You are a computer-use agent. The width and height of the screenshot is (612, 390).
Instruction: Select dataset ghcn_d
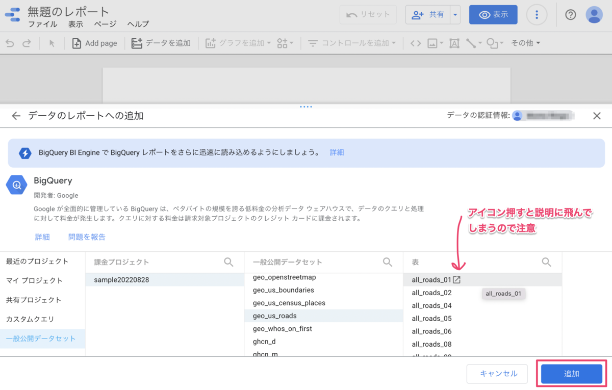[x=324, y=342]
